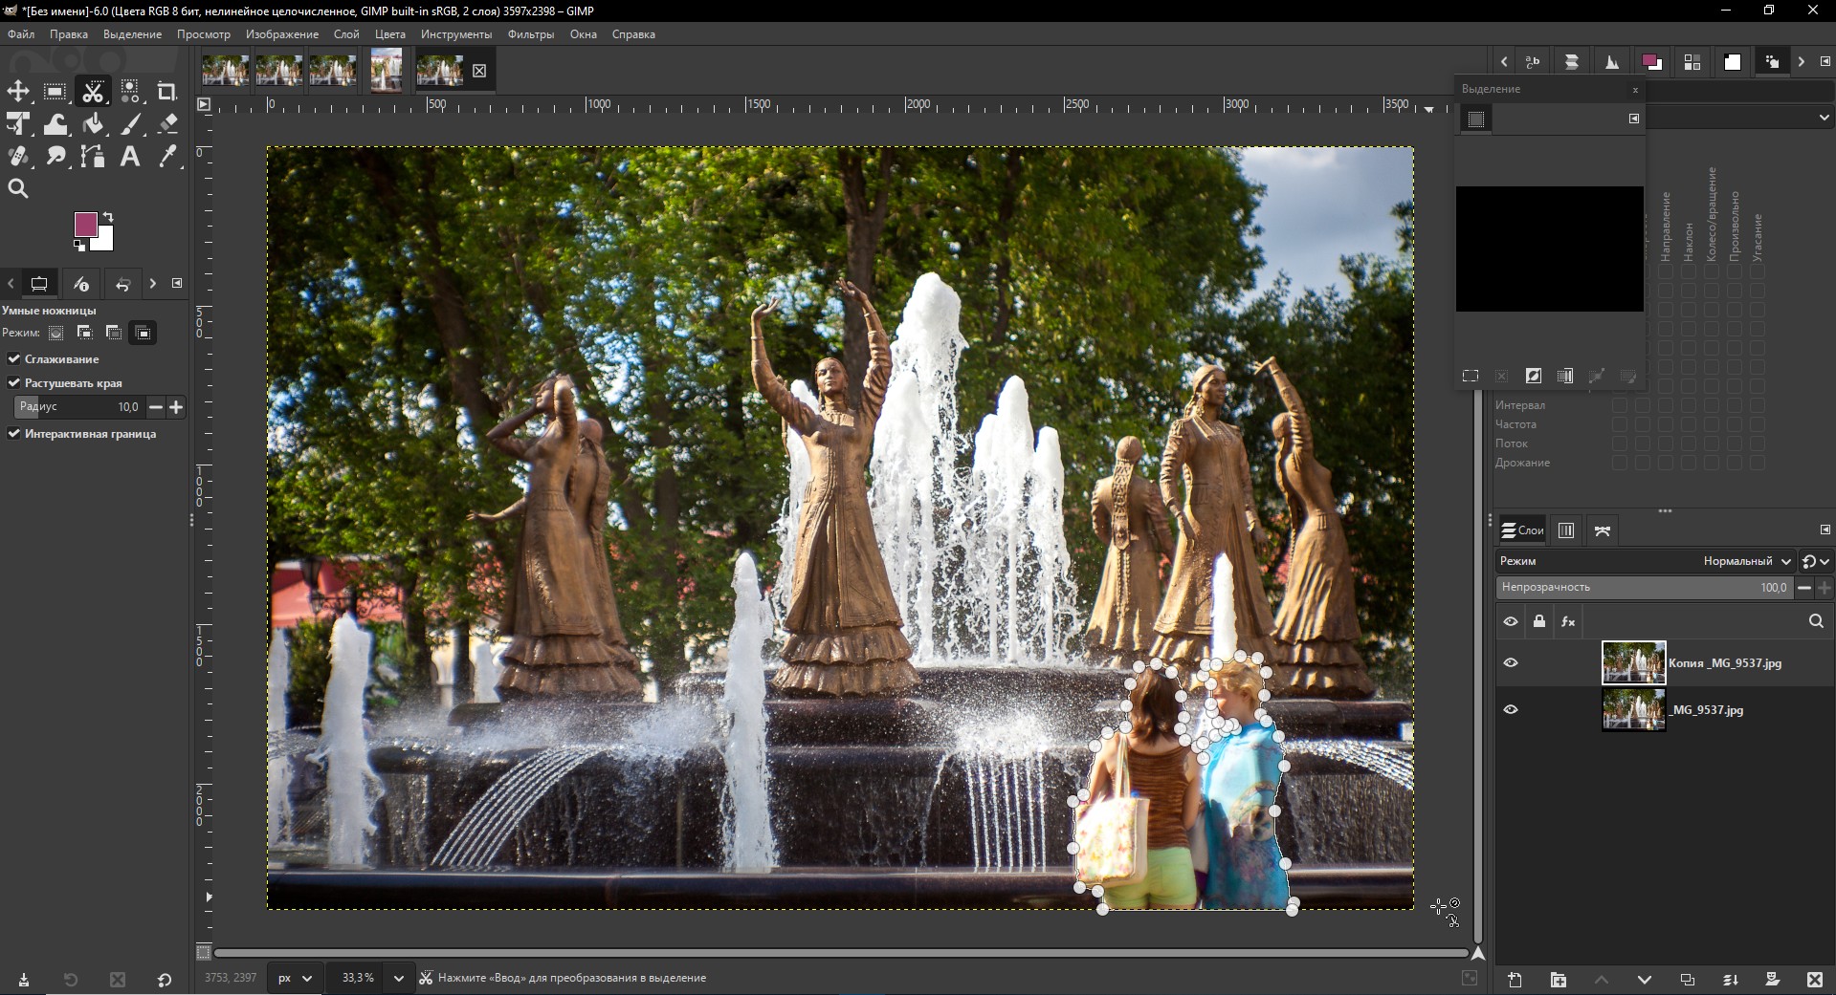Choose the Eraser tool
This screenshot has height=995, width=1836.
167,124
